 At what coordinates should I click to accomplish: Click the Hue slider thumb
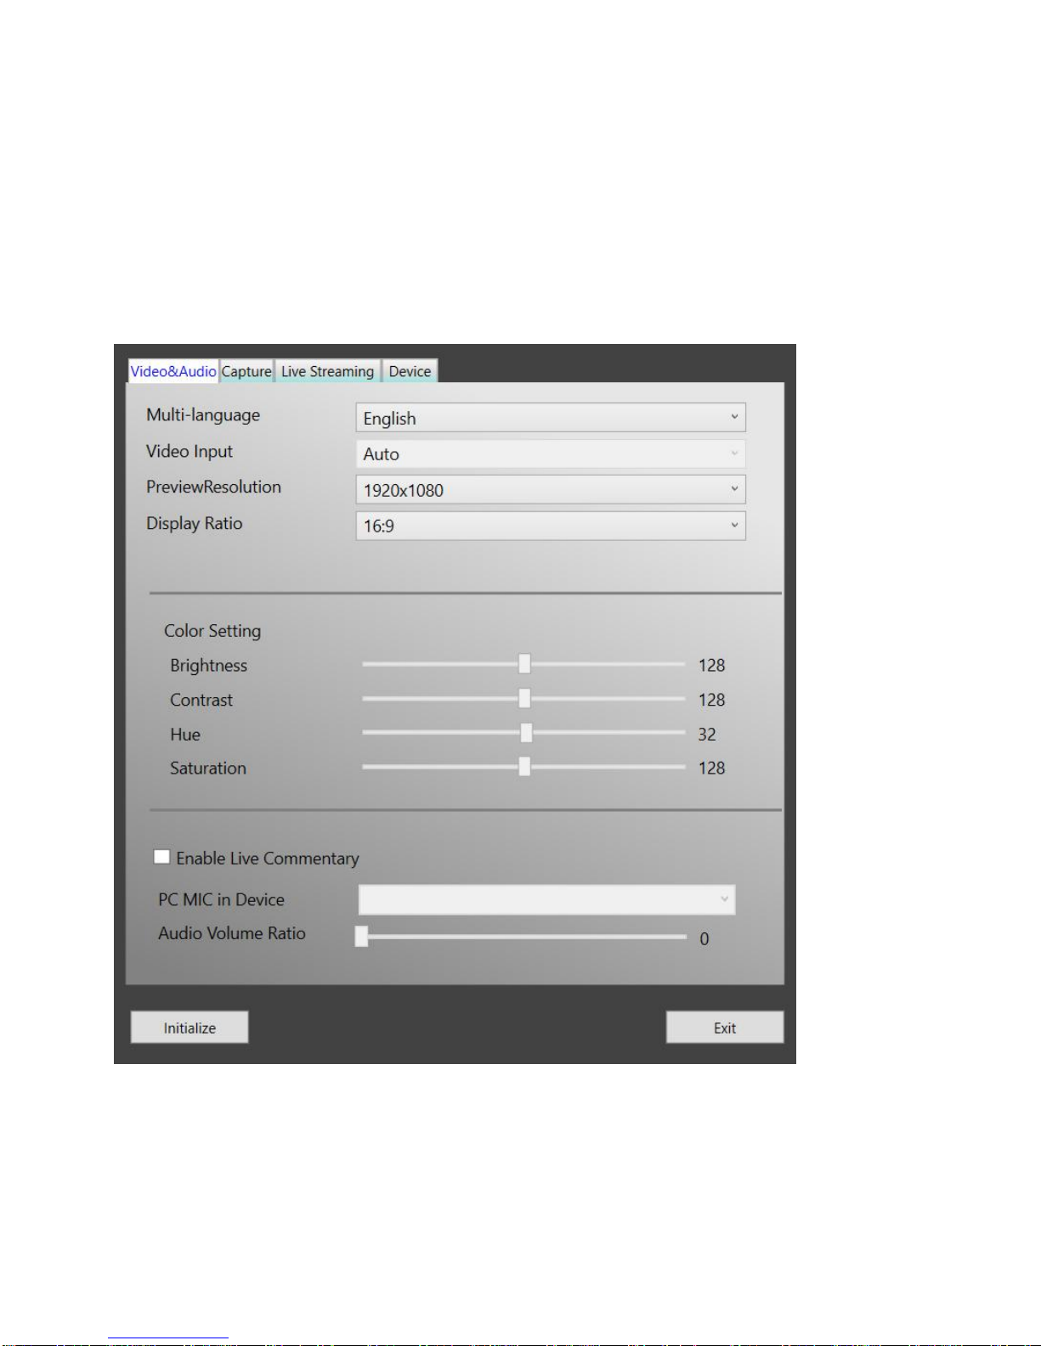click(x=526, y=732)
